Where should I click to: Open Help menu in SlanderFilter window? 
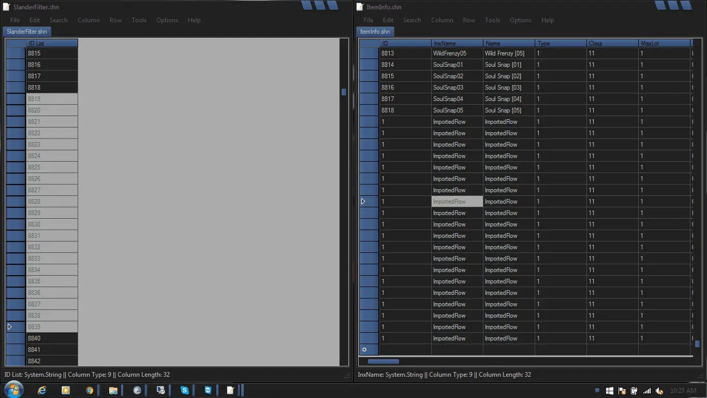pos(194,20)
